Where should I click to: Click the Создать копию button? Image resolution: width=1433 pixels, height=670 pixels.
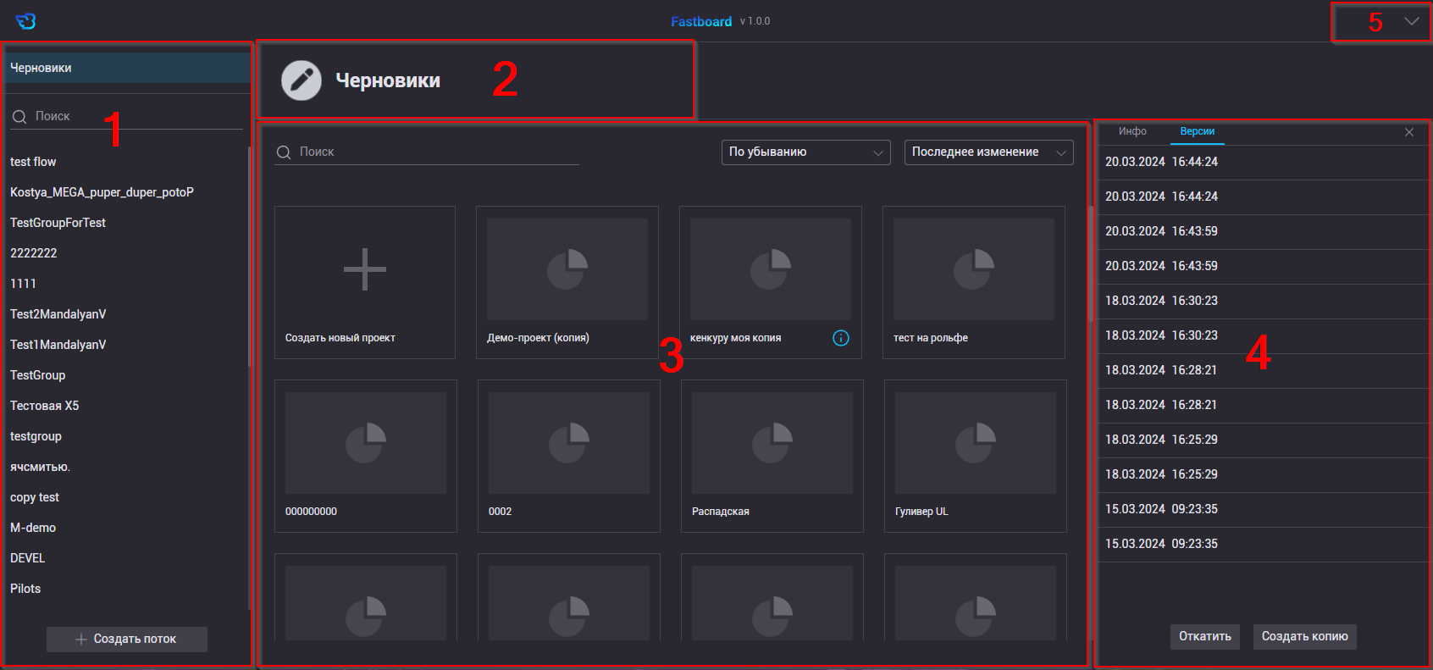[x=1305, y=637]
